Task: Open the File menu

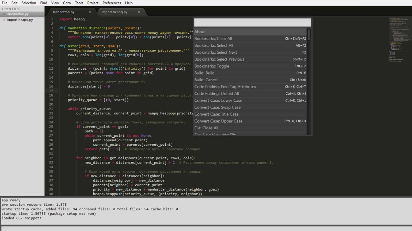Action: click(5, 3)
